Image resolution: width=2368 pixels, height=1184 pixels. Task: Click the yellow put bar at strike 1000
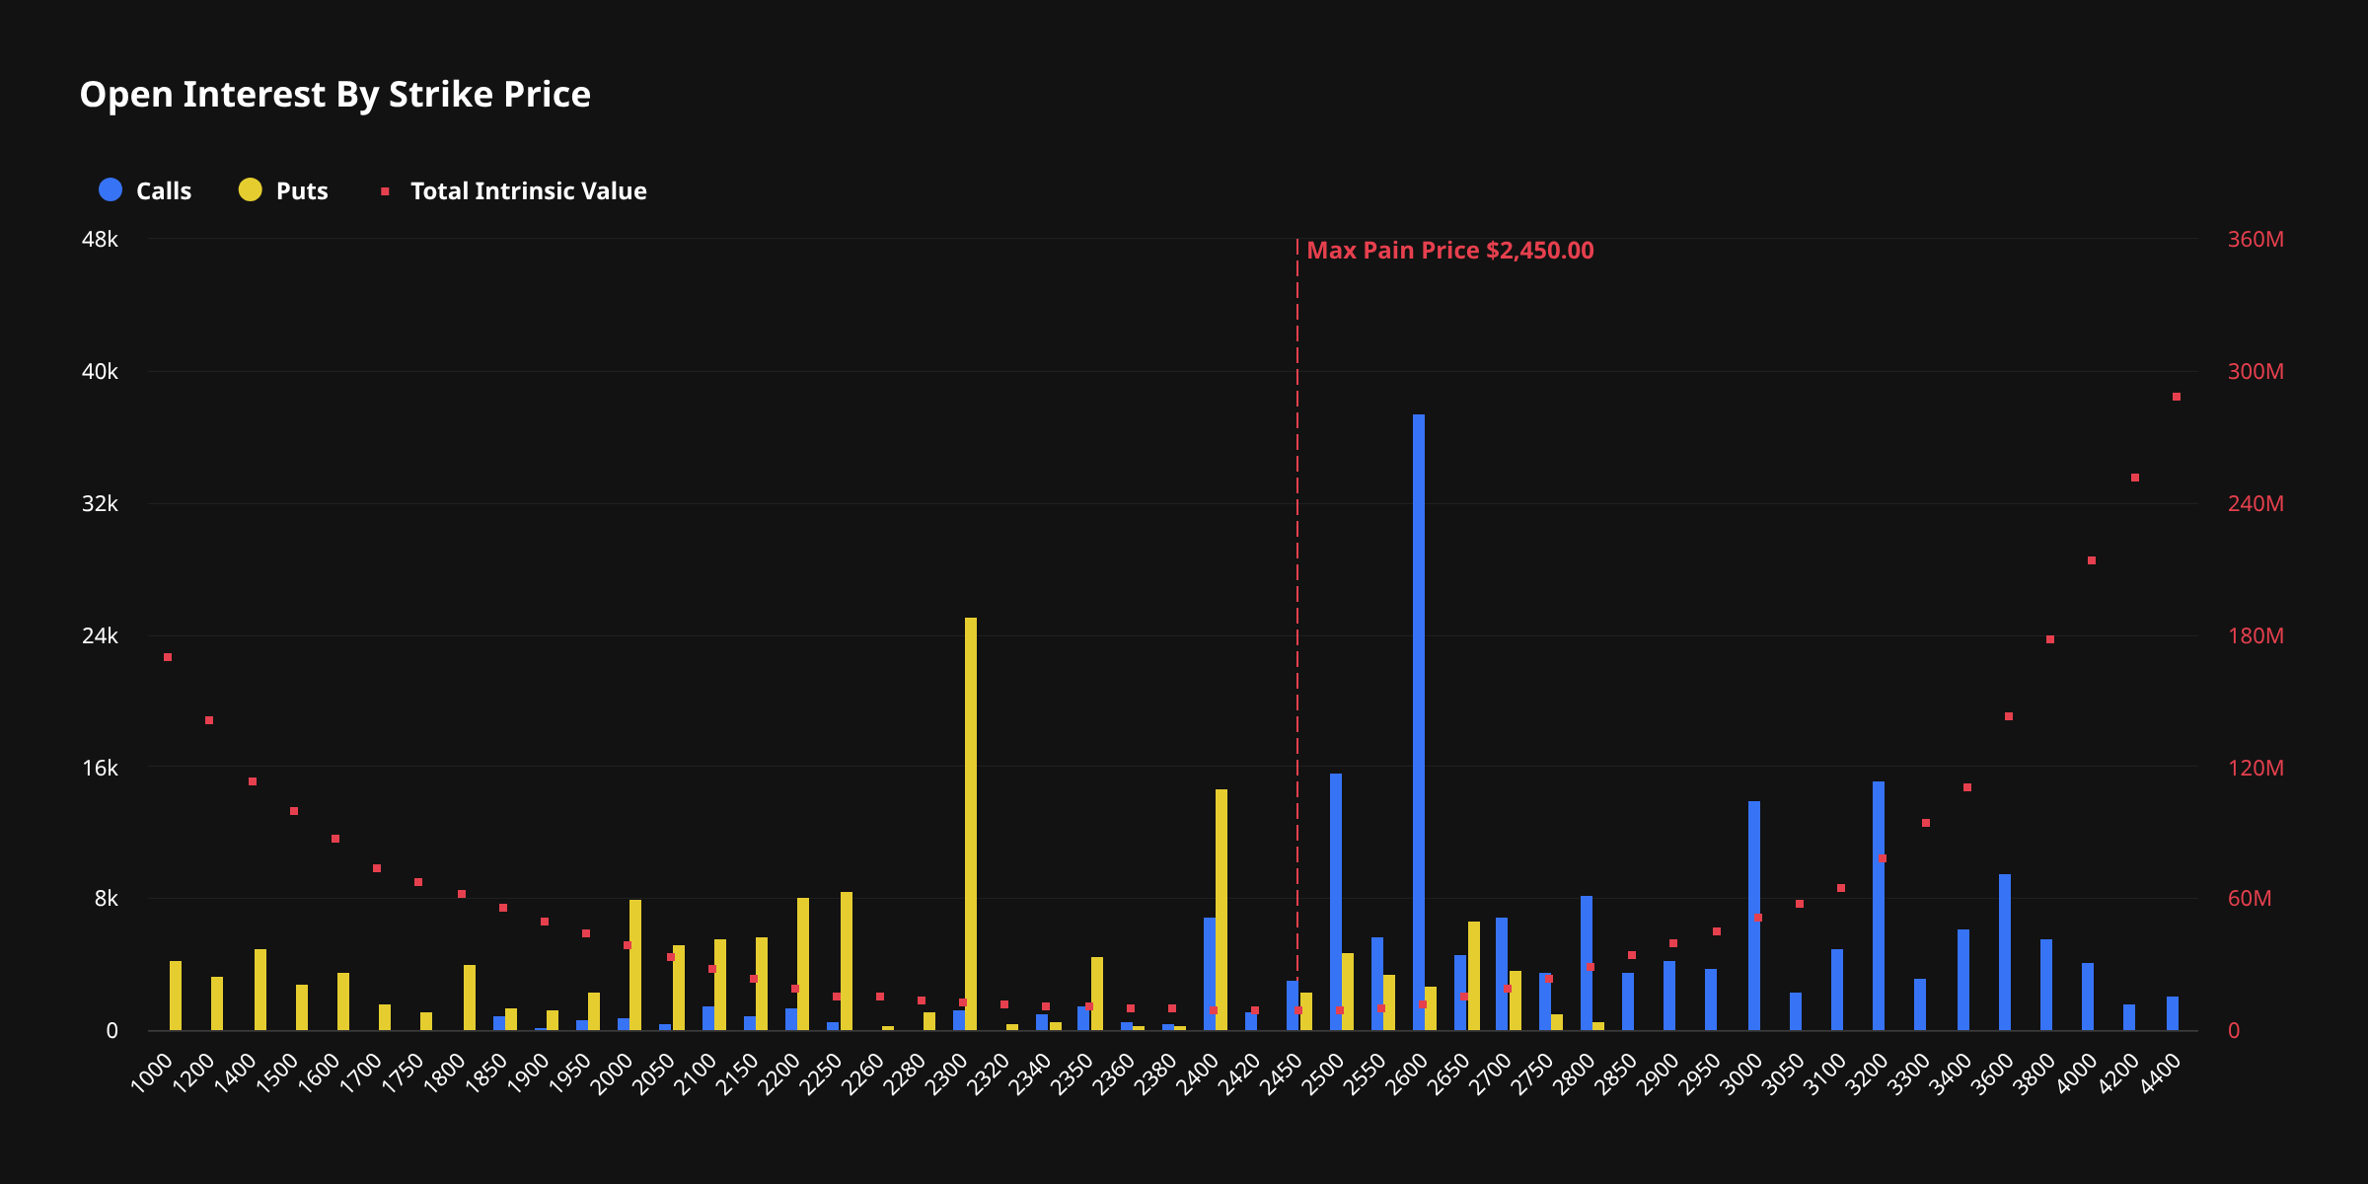click(x=176, y=996)
